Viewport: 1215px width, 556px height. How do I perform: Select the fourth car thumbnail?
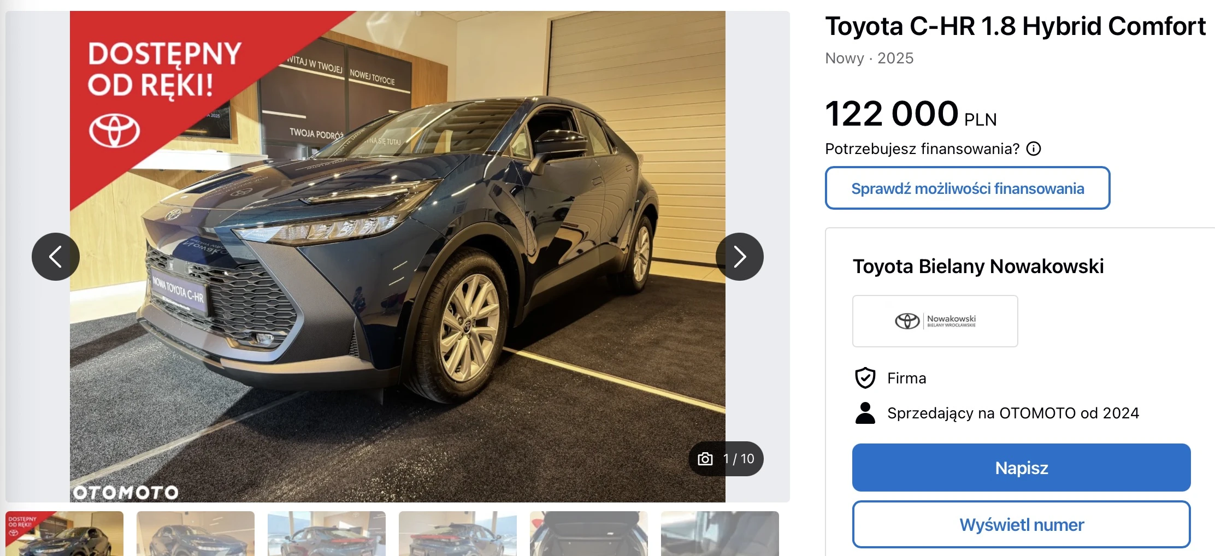458,534
